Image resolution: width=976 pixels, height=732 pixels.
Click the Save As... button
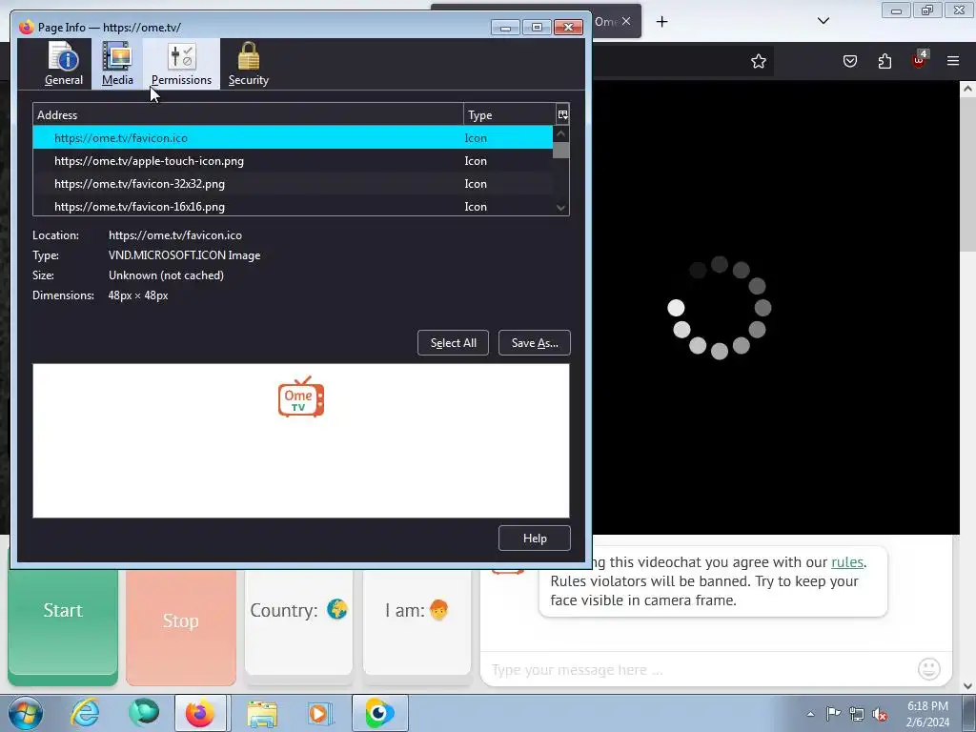pos(535,343)
